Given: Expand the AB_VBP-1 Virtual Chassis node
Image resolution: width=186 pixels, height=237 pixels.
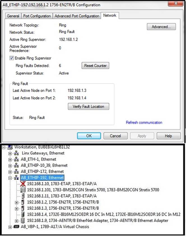Looking at the screenshot, I should pos(10,227).
